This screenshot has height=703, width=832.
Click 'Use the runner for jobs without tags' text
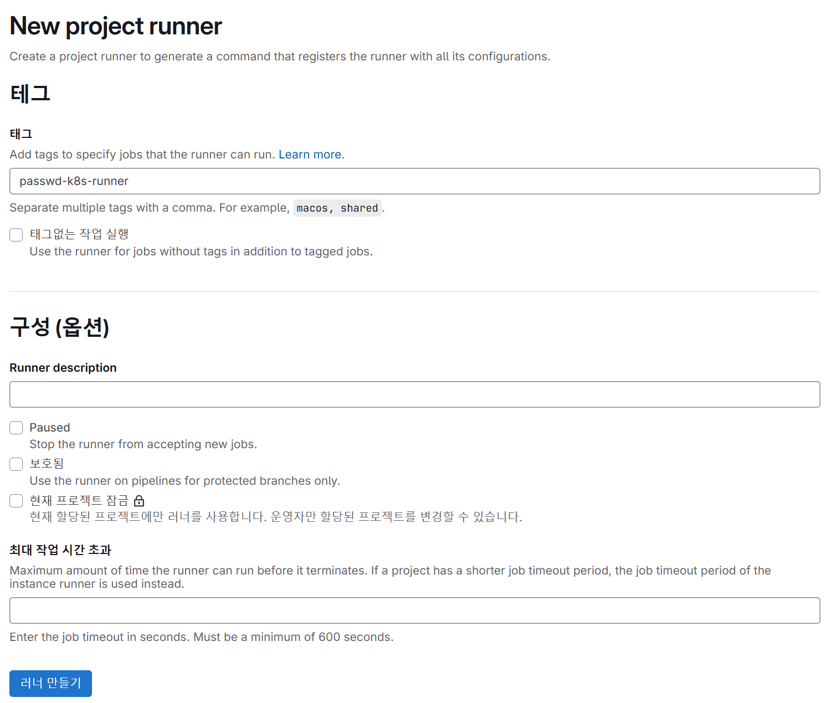[x=201, y=252]
